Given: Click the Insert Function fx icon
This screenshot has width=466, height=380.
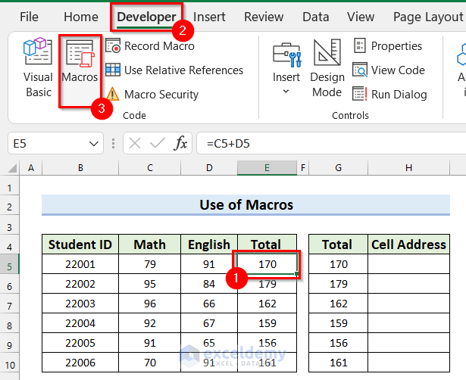Looking at the screenshot, I should point(181,143).
